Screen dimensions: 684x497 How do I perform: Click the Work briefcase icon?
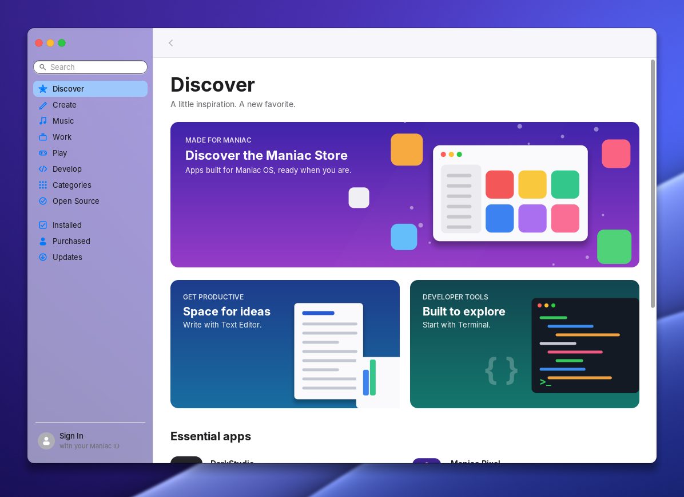pos(43,137)
